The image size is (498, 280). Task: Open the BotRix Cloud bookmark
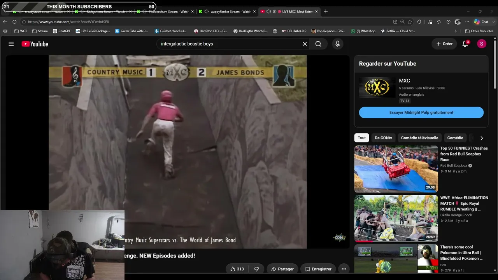point(398,31)
